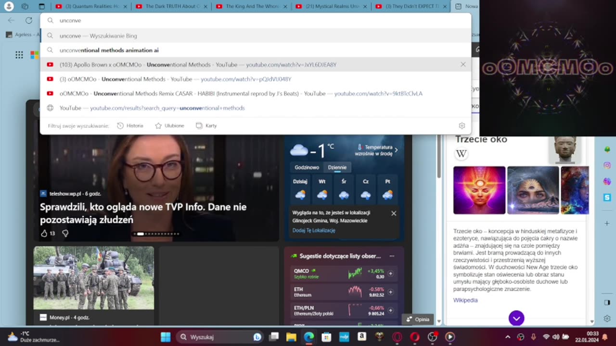616x346 pixels.
Task: Choose 'unconventional methods animation ai' suggestion
Action: point(255,50)
